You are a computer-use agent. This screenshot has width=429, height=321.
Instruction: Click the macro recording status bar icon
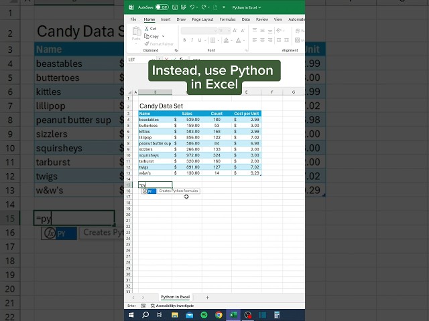[x=143, y=306]
